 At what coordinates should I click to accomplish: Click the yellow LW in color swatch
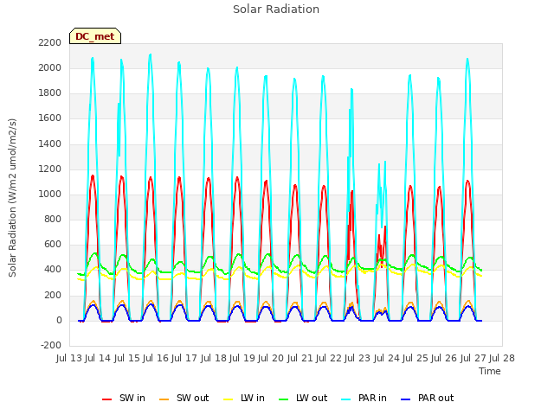(229, 399)
